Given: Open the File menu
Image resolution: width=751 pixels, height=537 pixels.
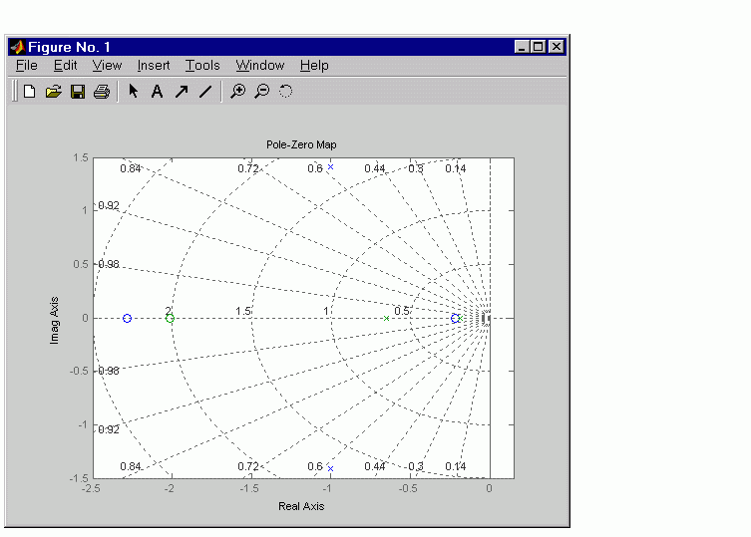Looking at the screenshot, I should coord(26,65).
